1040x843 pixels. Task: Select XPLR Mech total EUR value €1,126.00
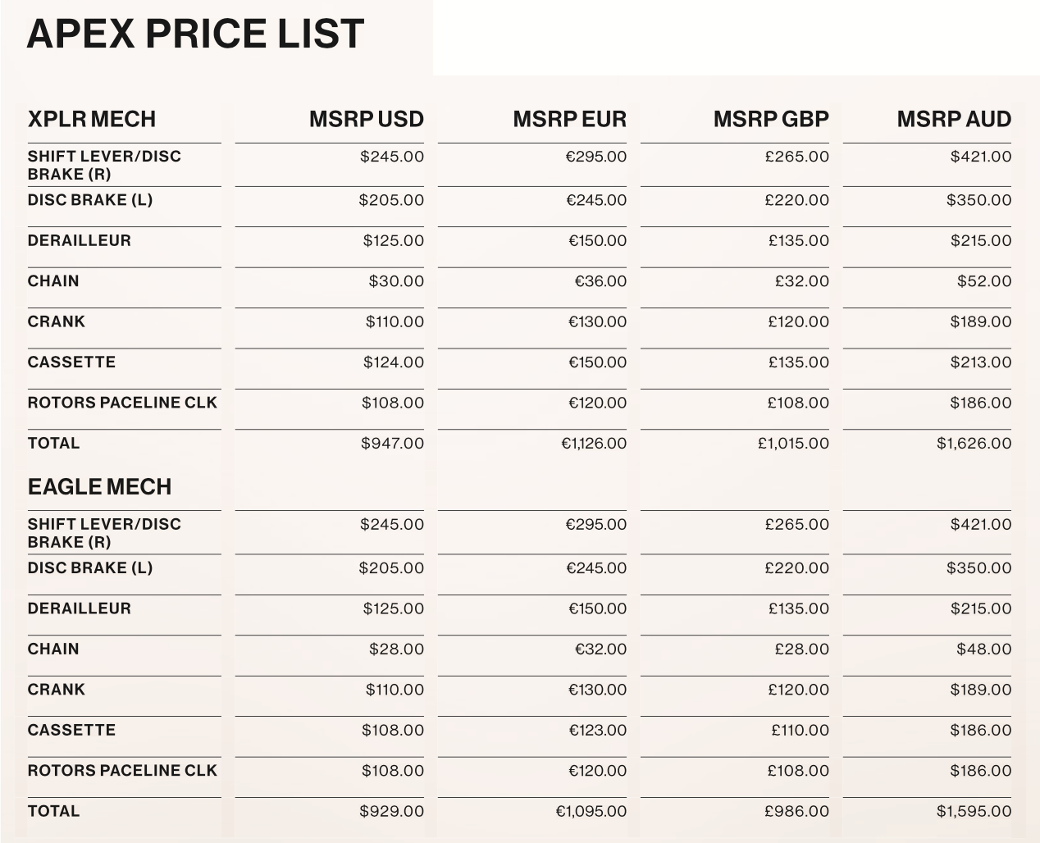click(x=593, y=444)
